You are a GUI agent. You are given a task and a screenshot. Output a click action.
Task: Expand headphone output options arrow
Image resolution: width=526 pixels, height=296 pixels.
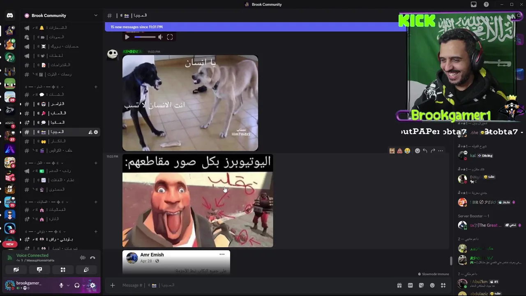click(83, 285)
